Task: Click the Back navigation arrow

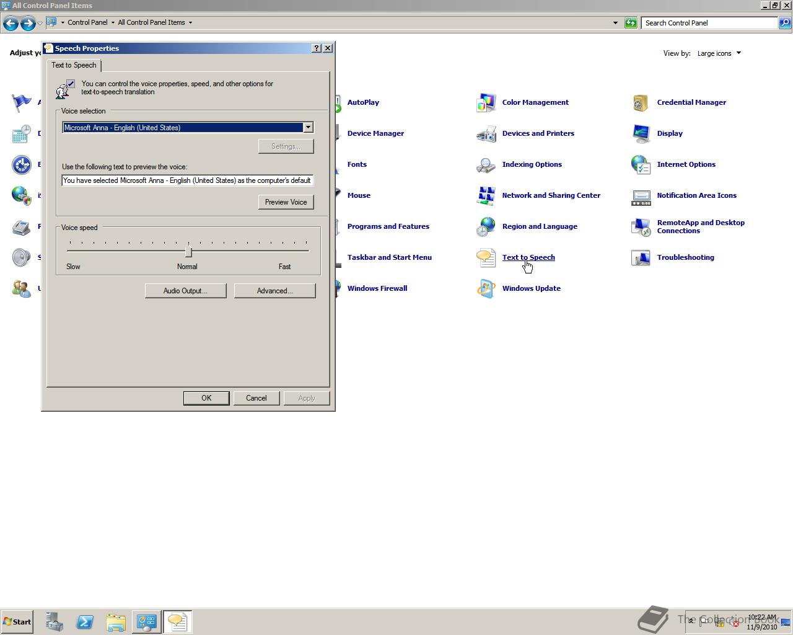Action: 11,23
